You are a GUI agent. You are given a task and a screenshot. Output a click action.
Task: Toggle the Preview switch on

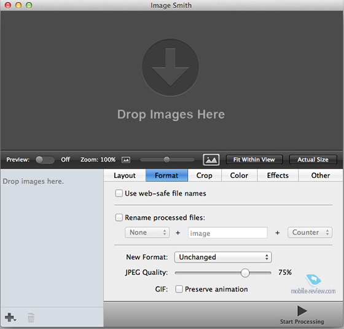[45, 160]
